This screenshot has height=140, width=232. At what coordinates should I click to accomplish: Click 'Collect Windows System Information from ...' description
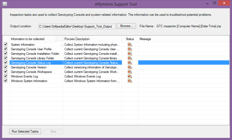tap(92, 81)
